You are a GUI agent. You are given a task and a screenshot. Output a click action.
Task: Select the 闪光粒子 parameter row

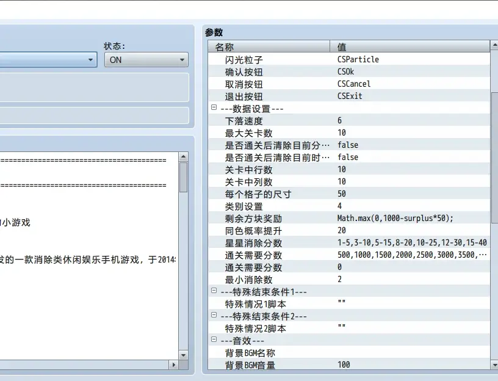pyautogui.click(x=349, y=59)
